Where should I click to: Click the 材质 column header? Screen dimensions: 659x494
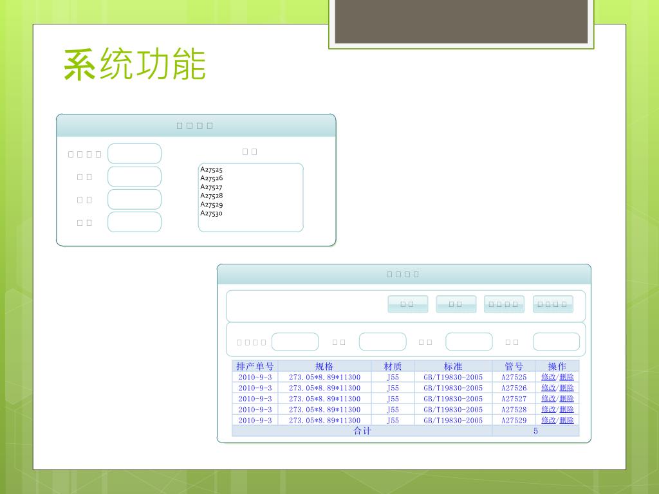click(x=393, y=366)
